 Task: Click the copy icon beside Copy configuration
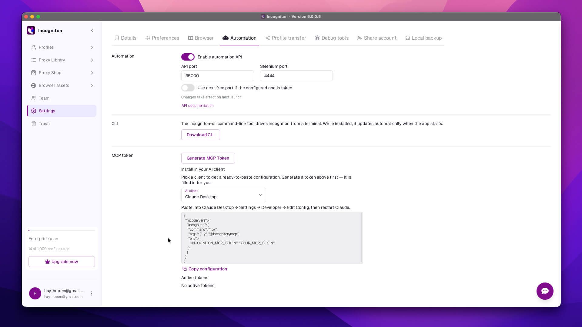[x=184, y=269]
